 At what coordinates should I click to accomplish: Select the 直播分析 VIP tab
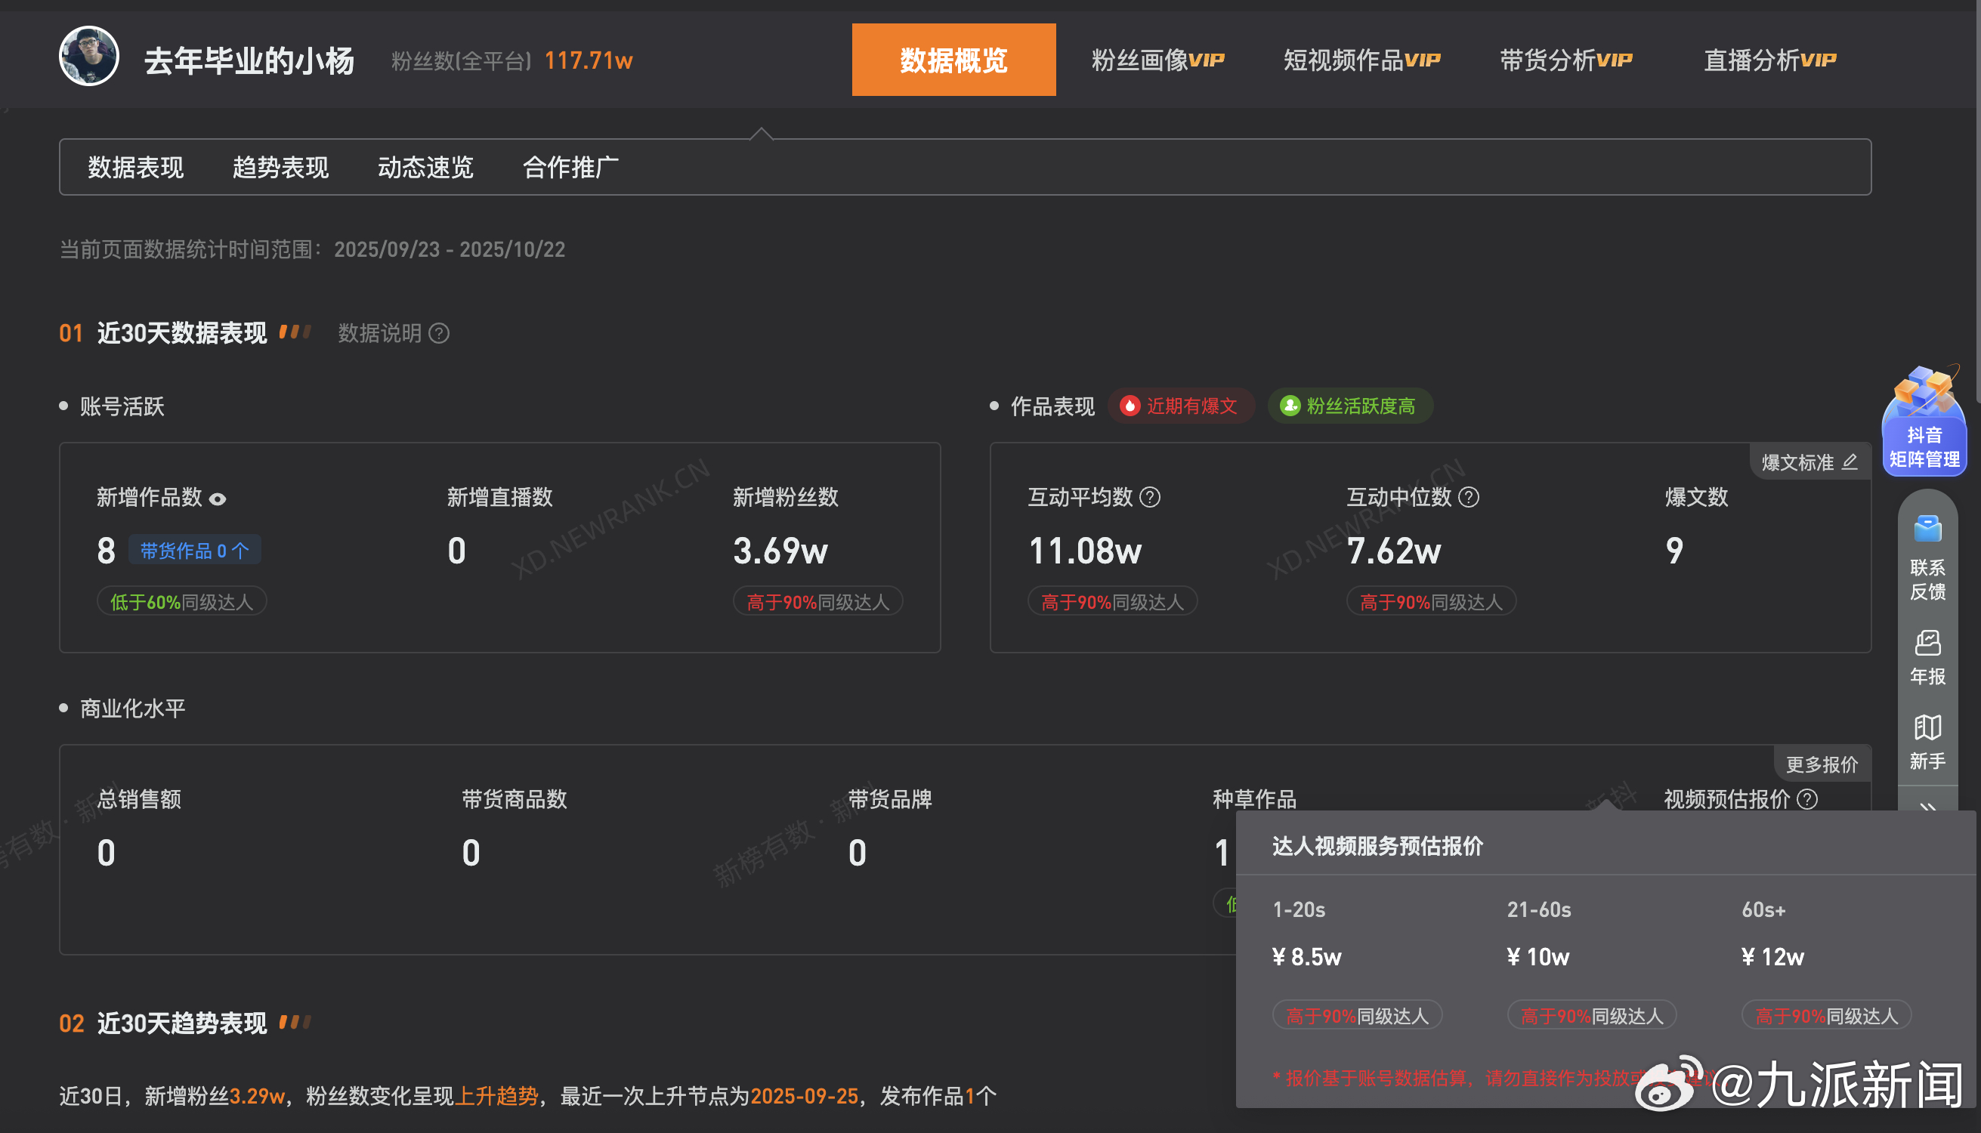click(1769, 60)
